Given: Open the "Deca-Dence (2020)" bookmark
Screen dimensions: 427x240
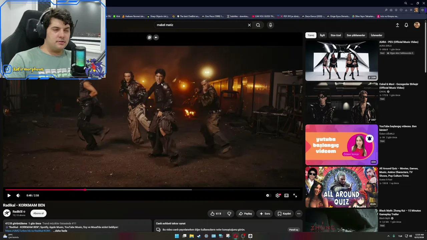Looking at the screenshot, I should coord(313,16).
